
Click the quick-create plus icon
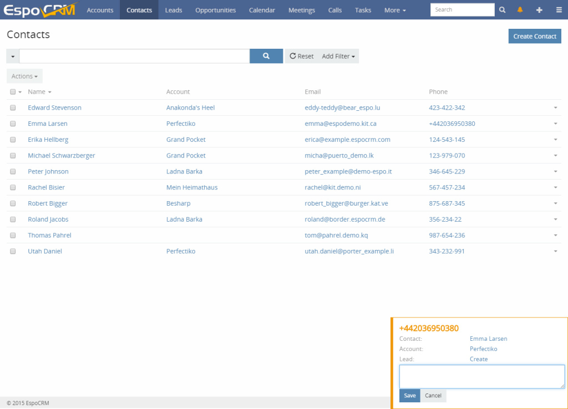[539, 9]
